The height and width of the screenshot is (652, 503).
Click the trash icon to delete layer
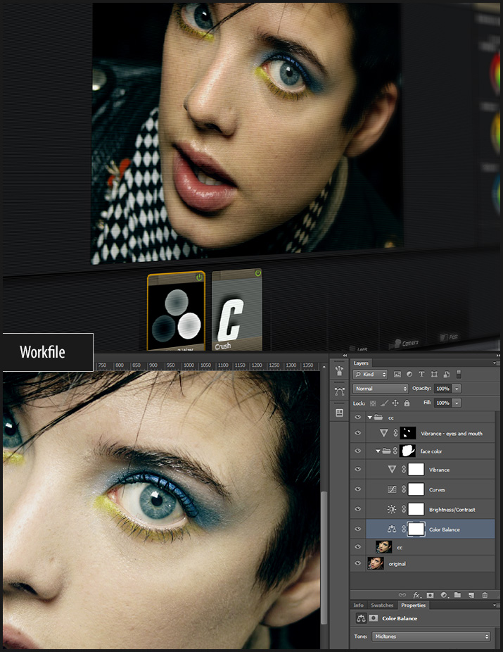click(x=485, y=595)
